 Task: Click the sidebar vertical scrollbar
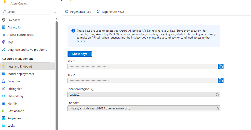point(57,75)
